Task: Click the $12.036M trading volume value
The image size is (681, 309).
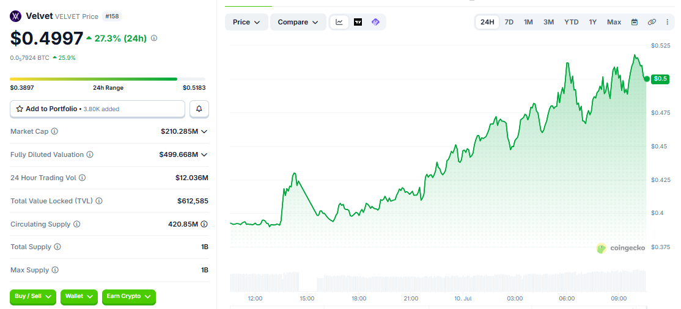Action: pyautogui.click(x=192, y=178)
